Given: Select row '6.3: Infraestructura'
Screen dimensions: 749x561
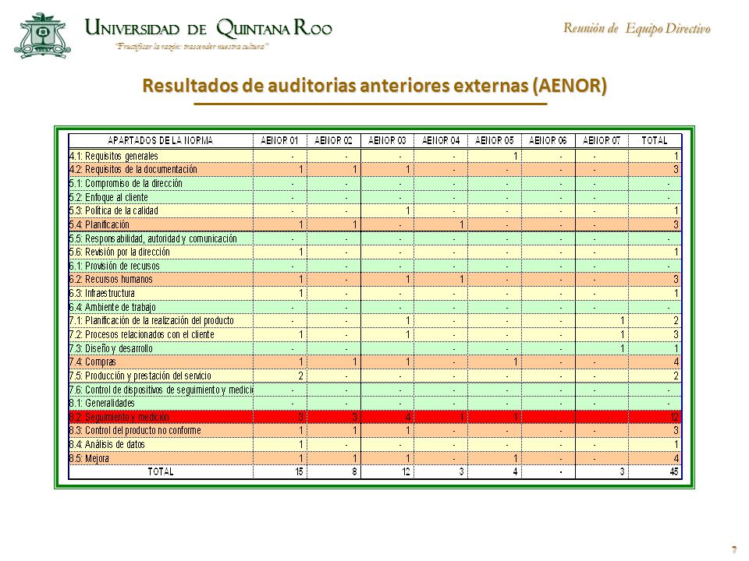Looking at the screenshot, I should [375, 294].
